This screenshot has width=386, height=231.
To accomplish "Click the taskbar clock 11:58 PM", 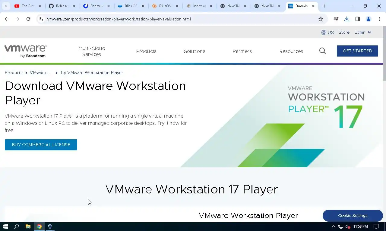I will click(x=361, y=226).
